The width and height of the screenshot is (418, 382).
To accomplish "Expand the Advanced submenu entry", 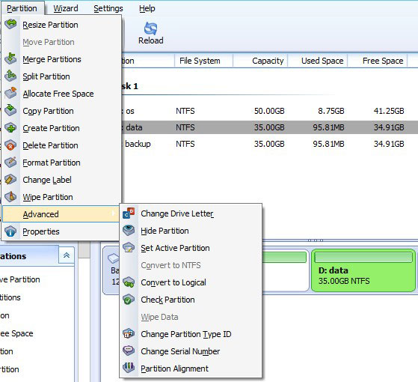I will 61,214.
